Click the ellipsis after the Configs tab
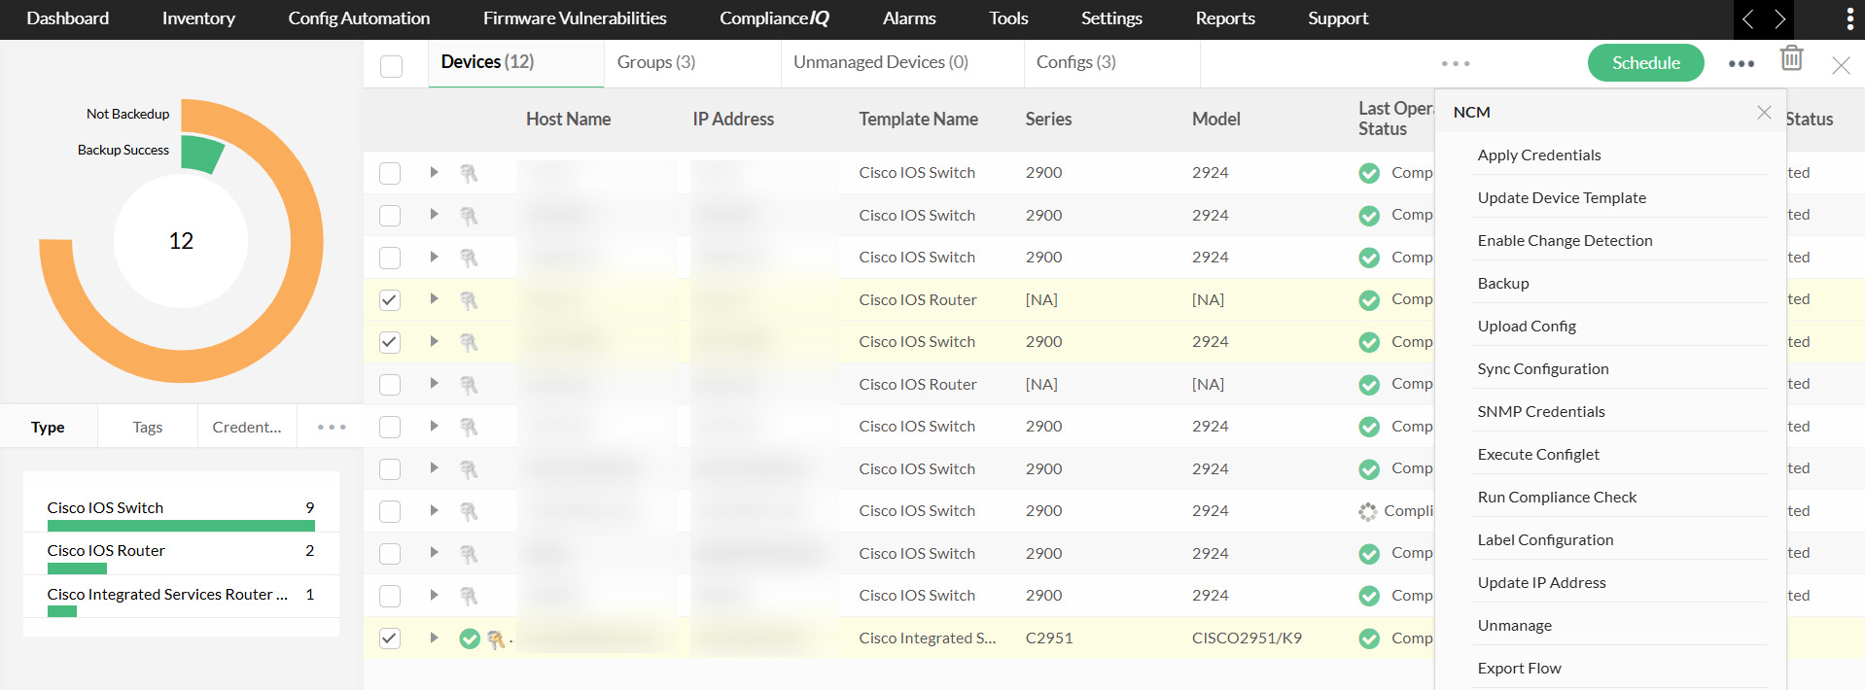 coord(1456,63)
